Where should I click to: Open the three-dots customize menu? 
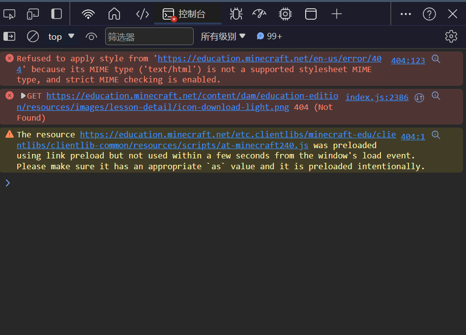406,14
